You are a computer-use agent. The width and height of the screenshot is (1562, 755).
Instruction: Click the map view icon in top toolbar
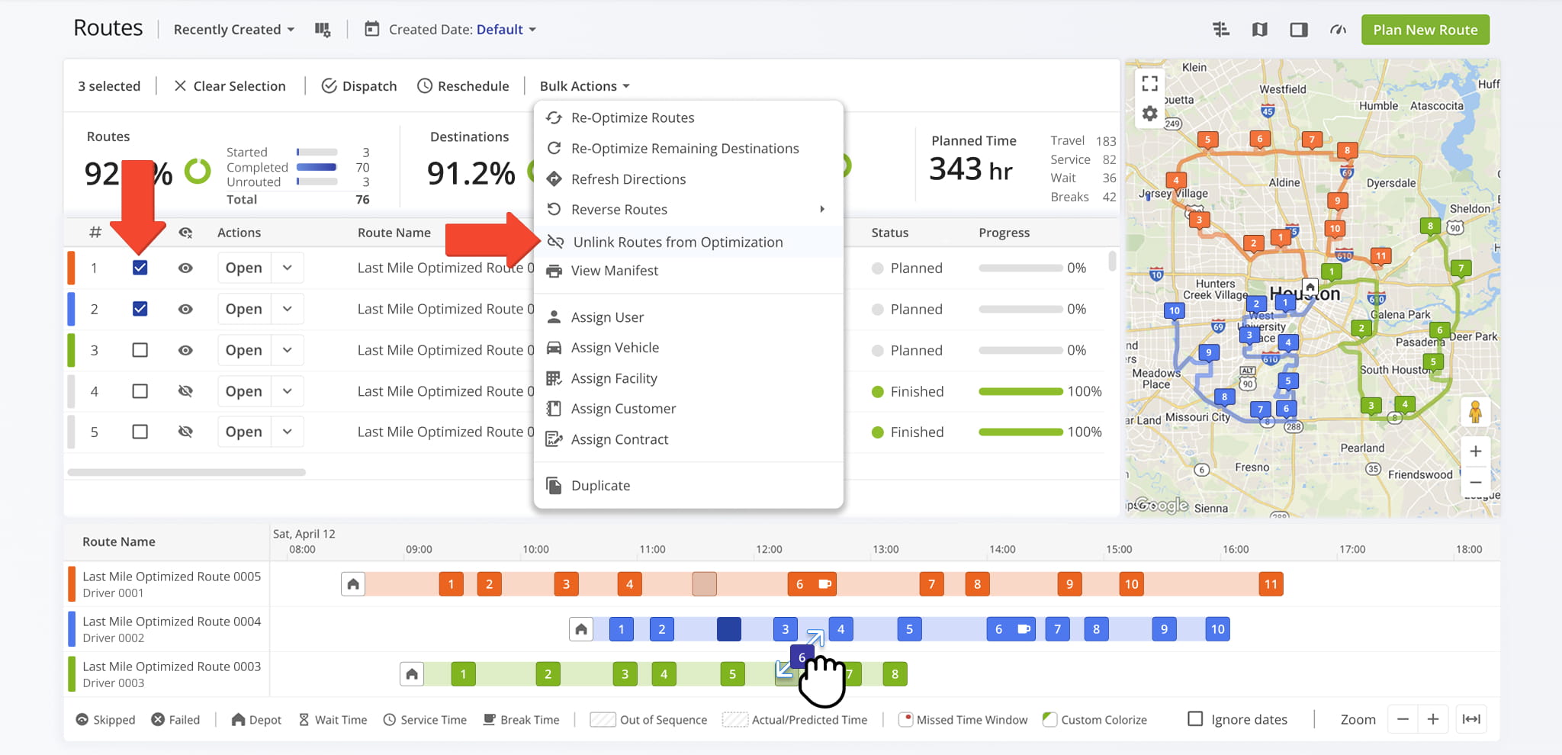[1259, 30]
